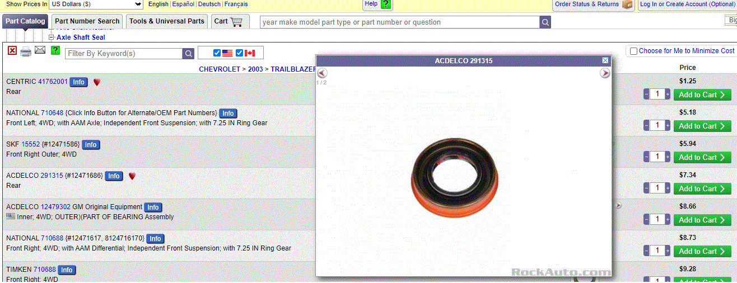Add the $8.73 NATIONAL part to cart
The height and width of the screenshot is (283, 737).
[702, 251]
